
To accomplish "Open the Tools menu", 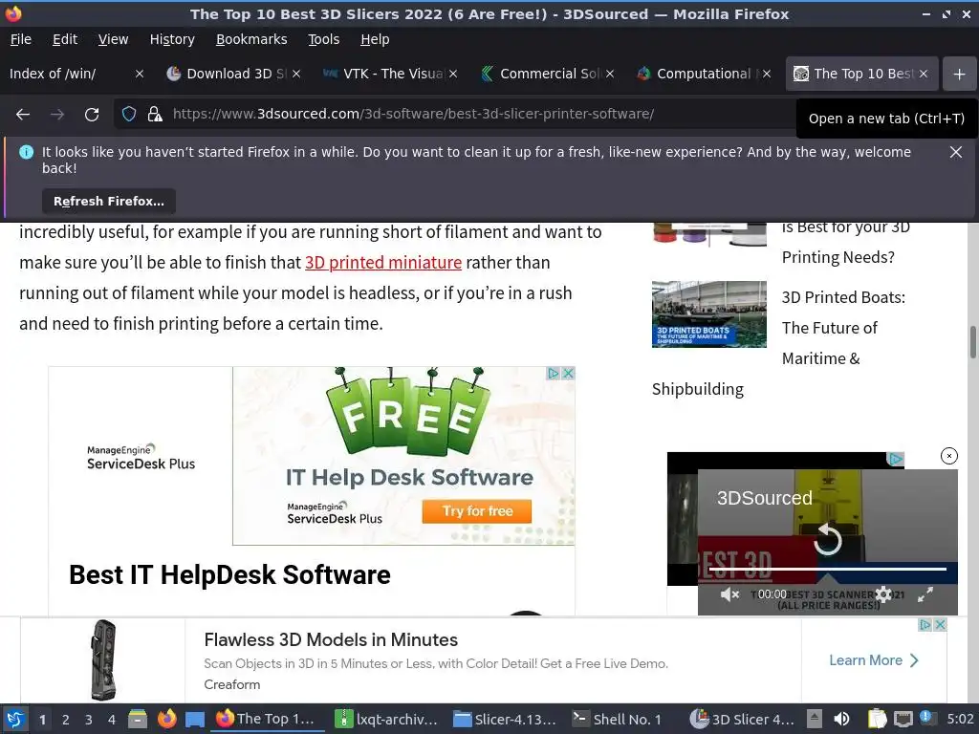I will click(x=323, y=39).
